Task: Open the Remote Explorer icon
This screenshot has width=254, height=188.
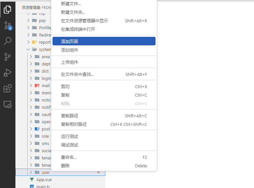Action: coord(8,105)
